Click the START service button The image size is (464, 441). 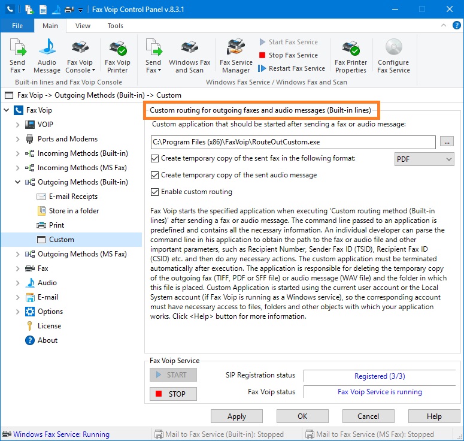[173, 374]
